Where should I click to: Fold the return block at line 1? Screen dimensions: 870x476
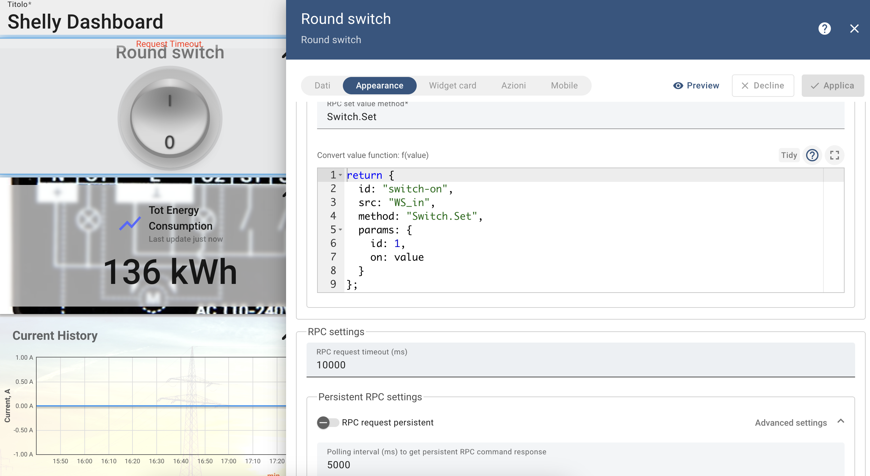coord(340,175)
